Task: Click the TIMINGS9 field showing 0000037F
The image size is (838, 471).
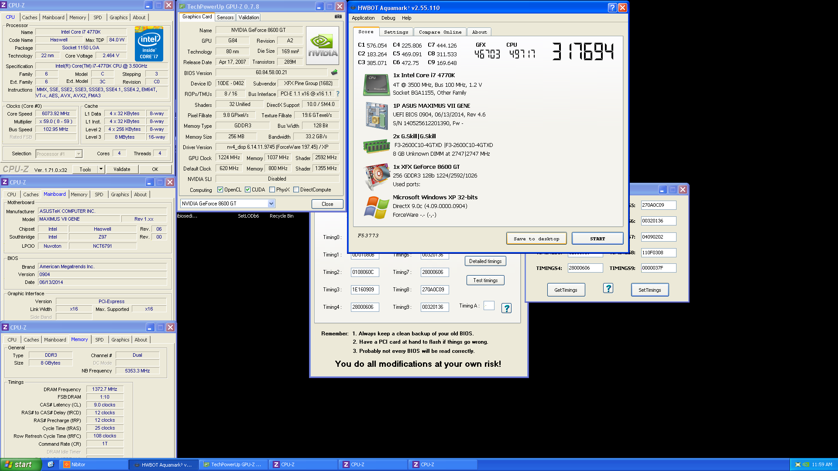Action: (658, 268)
